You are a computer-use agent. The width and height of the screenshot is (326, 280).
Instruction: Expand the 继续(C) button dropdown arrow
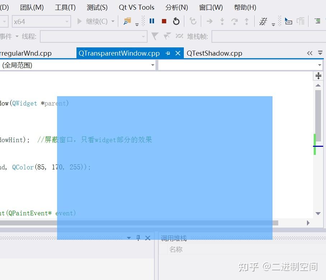[x=113, y=21]
